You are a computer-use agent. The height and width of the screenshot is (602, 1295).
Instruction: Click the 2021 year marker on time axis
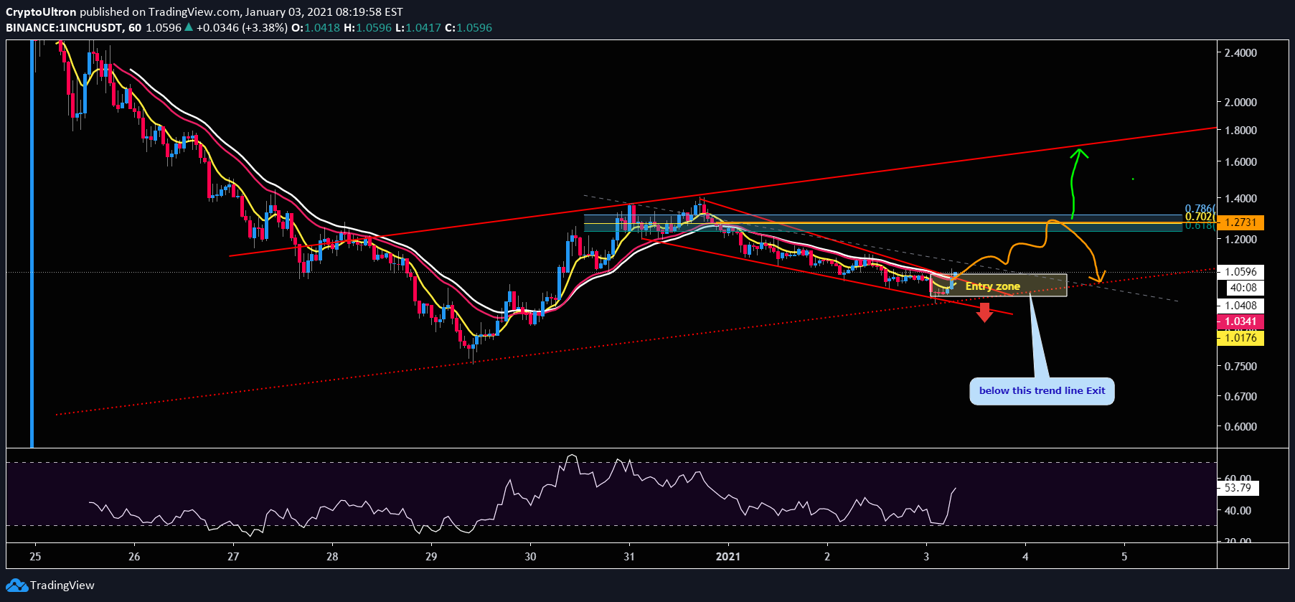pyautogui.click(x=728, y=557)
